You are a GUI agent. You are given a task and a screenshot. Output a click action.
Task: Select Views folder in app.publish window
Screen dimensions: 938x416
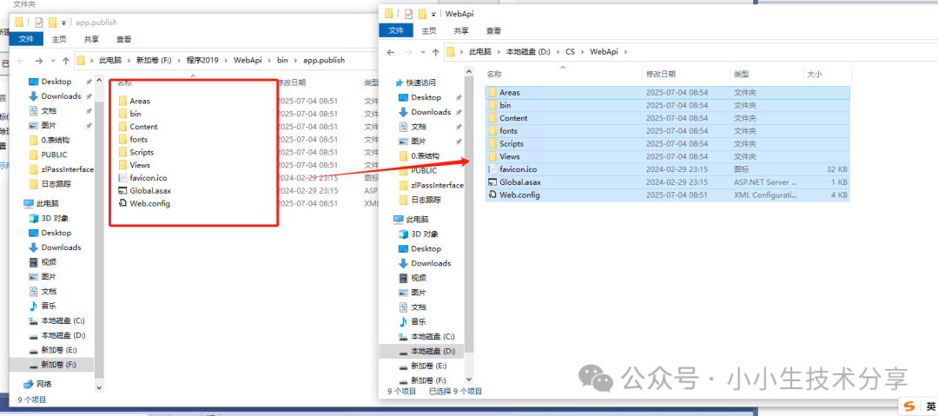click(134, 165)
